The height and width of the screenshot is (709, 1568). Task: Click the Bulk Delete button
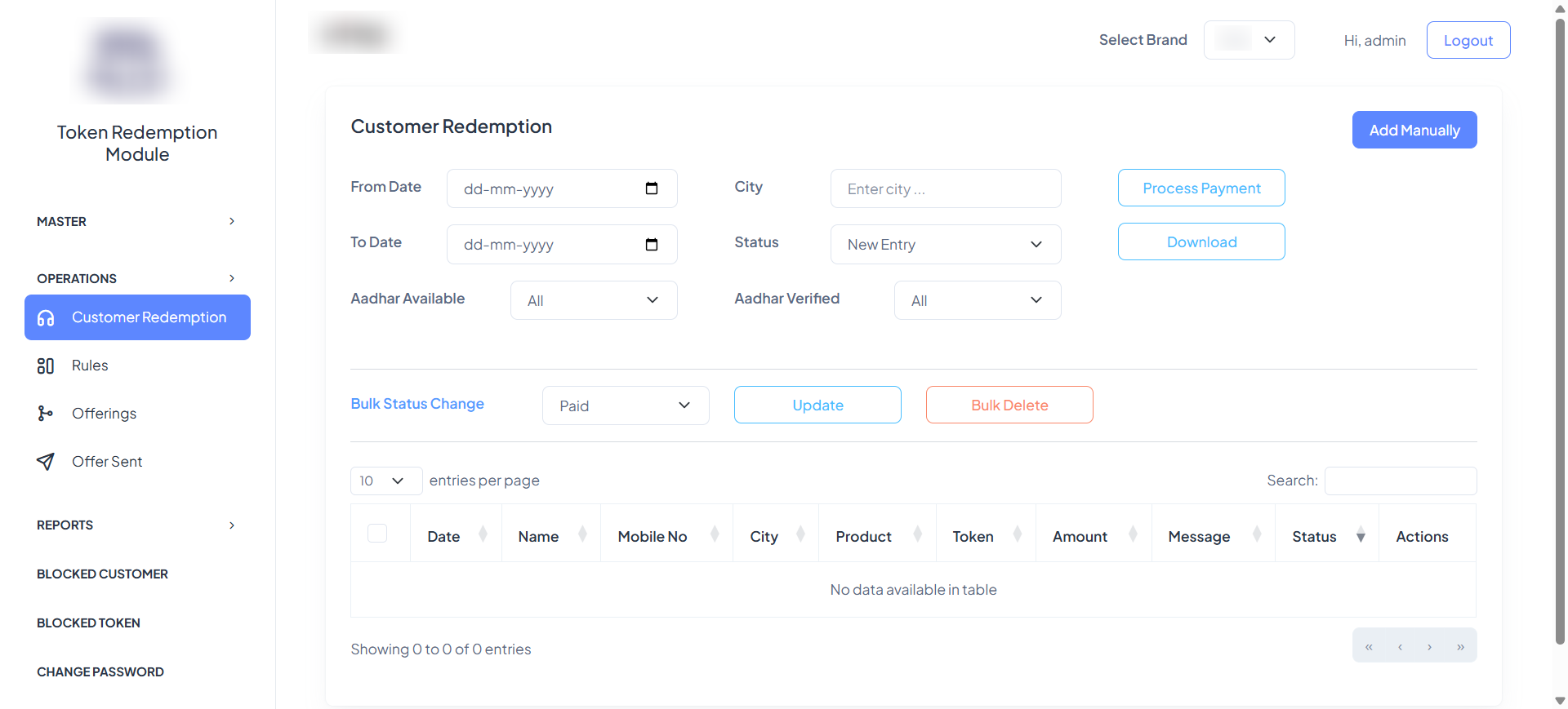pyautogui.click(x=1009, y=405)
